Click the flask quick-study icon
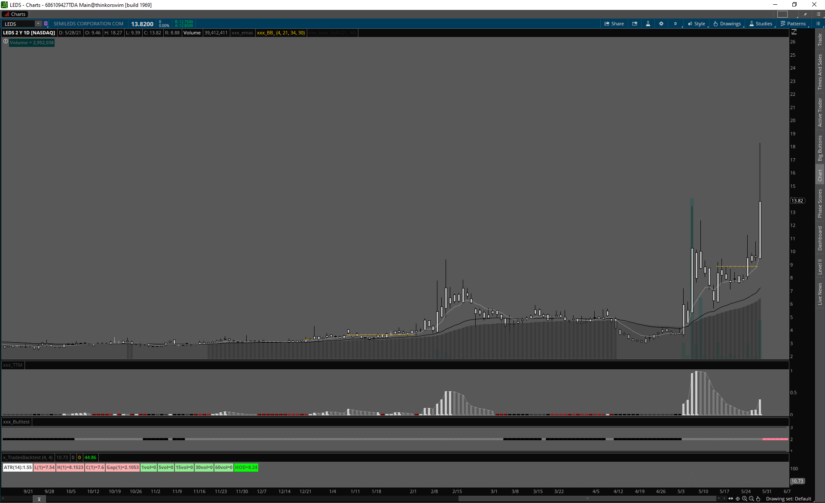This screenshot has width=825, height=503. [648, 24]
